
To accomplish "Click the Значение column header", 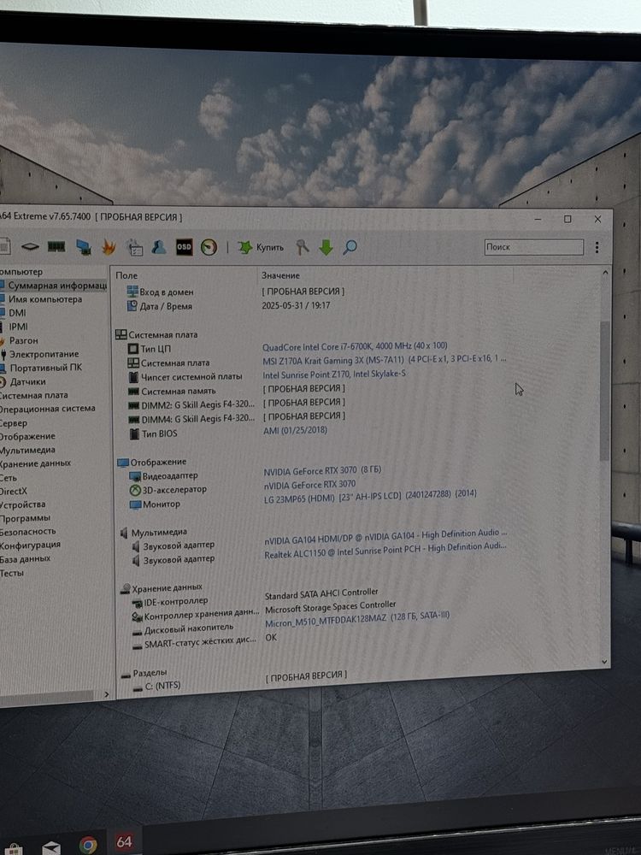I will (280, 275).
